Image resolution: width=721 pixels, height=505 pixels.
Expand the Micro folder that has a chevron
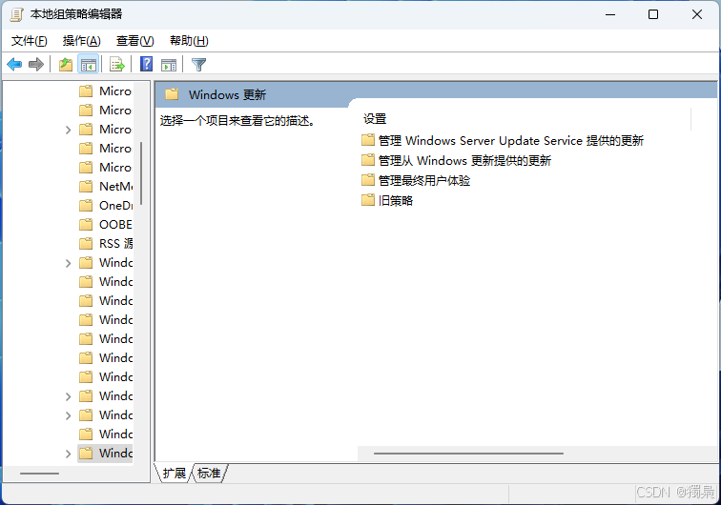click(x=68, y=130)
